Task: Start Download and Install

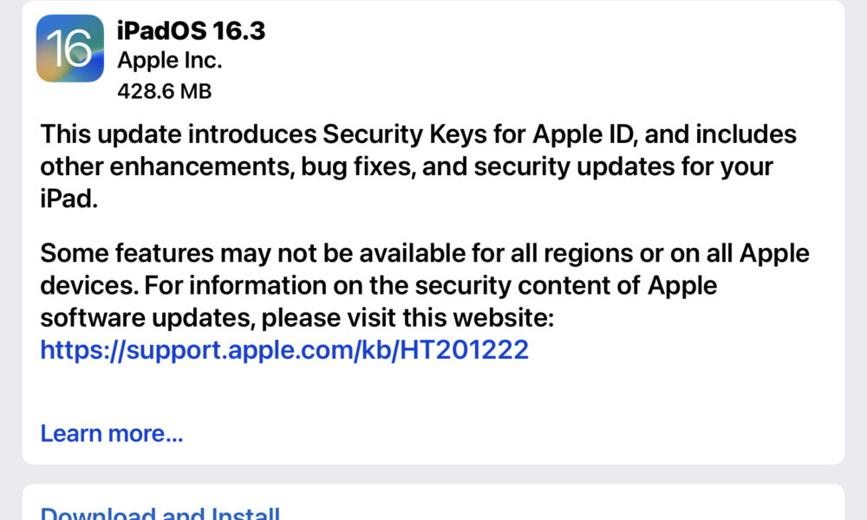Action: pos(160,513)
